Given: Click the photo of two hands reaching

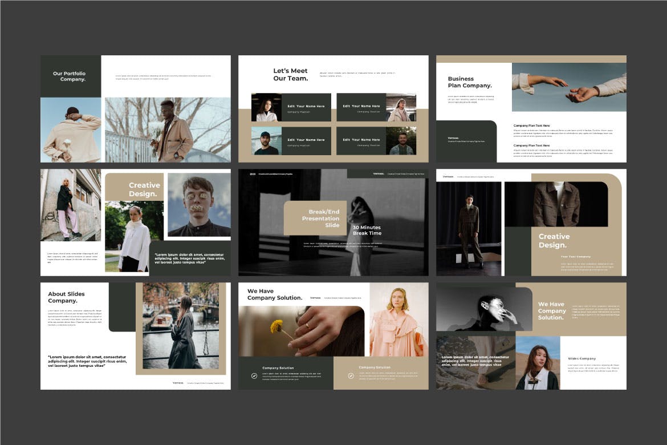Looking at the screenshot, I should point(568,87).
